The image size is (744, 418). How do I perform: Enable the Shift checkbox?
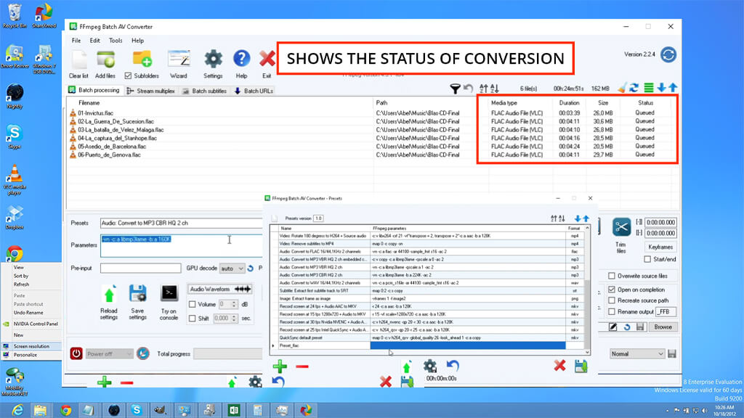(x=192, y=319)
